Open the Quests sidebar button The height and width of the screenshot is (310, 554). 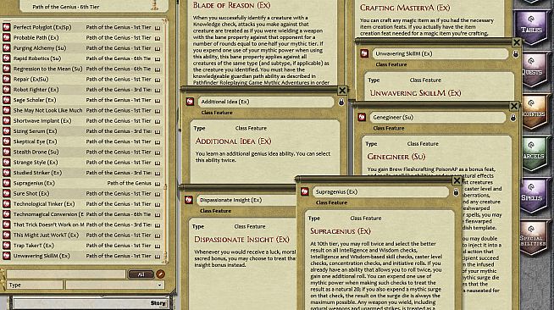point(531,71)
